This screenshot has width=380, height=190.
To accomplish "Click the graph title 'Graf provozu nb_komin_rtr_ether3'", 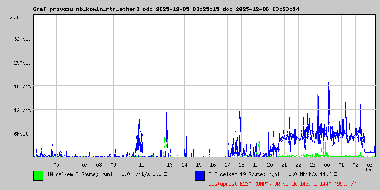I will (x=86, y=9).
